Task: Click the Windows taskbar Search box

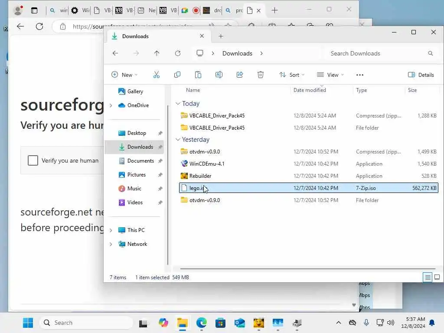Action: click(x=86, y=323)
